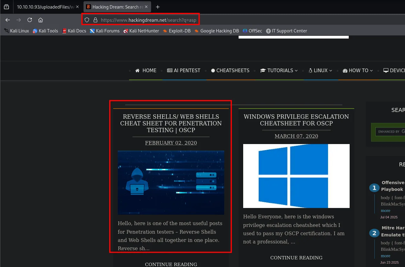This screenshot has width=405, height=267.
Task: Expand the TUTORIALS dropdown menu
Action: (279, 70)
